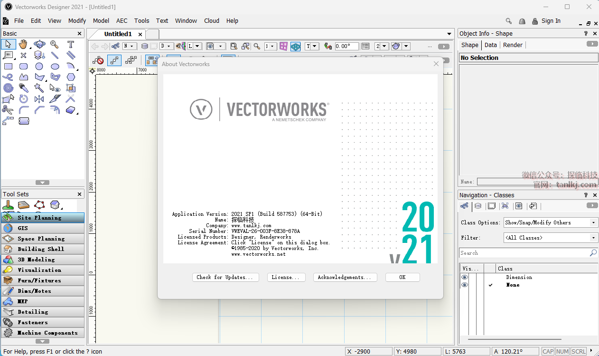
Task: Toggle visibility eye for Dimension class
Action: tap(465, 277)
